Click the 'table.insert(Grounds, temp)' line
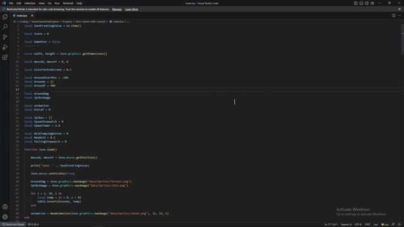 pos(59,202)
